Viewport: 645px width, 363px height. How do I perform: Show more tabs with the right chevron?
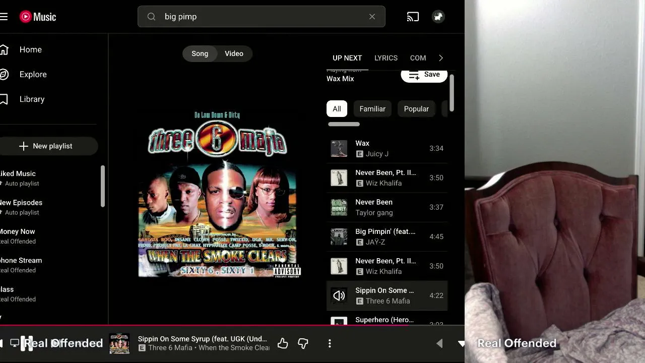tap(441, 58)
